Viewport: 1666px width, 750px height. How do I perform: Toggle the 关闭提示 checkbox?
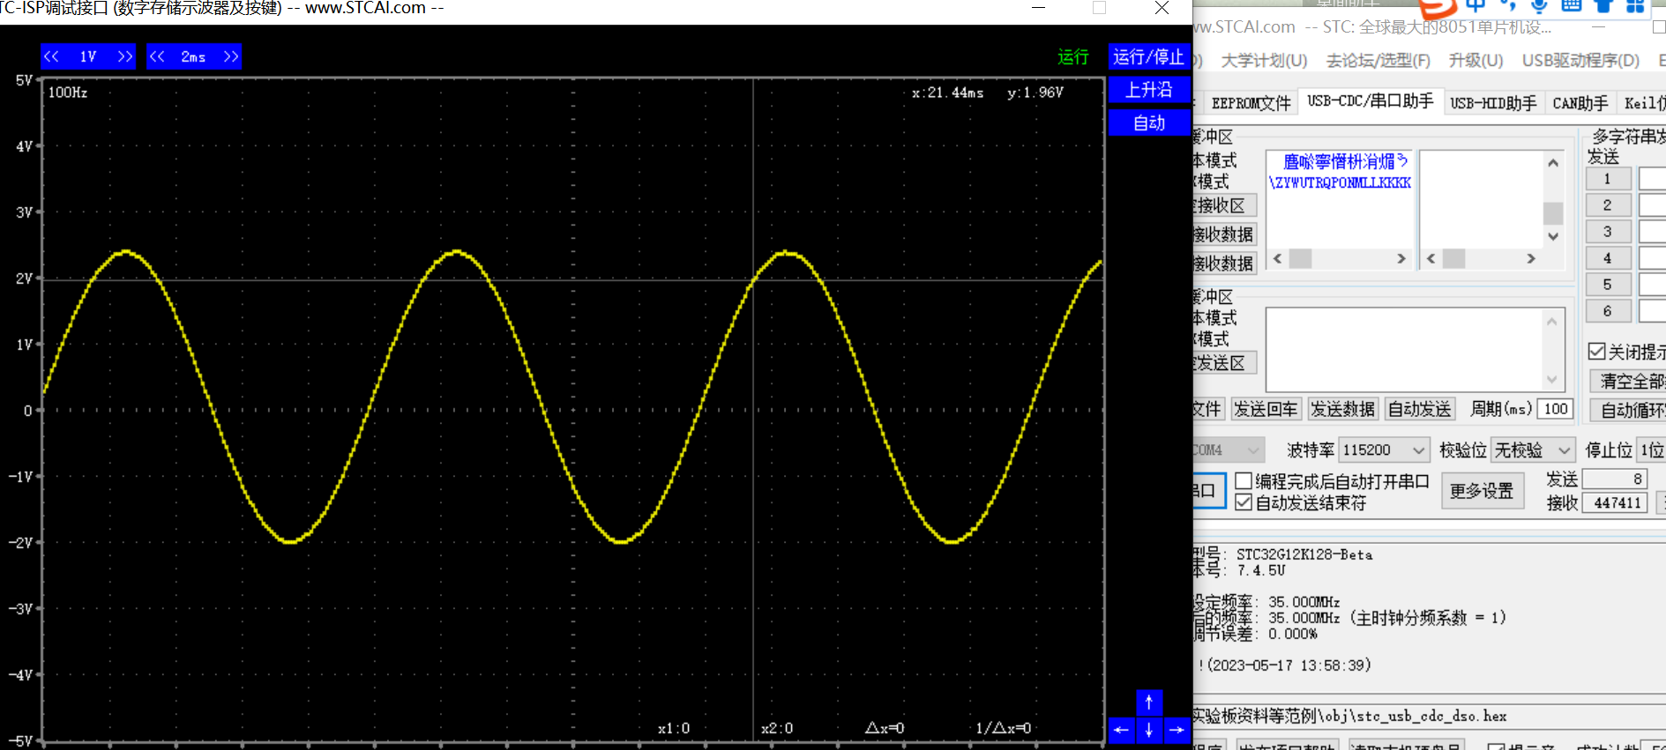[1596, 352]
